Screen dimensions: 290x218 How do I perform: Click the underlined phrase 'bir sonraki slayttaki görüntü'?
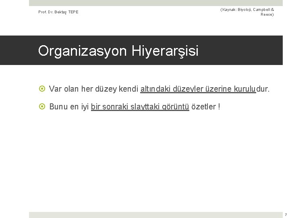tap(140, 107)
